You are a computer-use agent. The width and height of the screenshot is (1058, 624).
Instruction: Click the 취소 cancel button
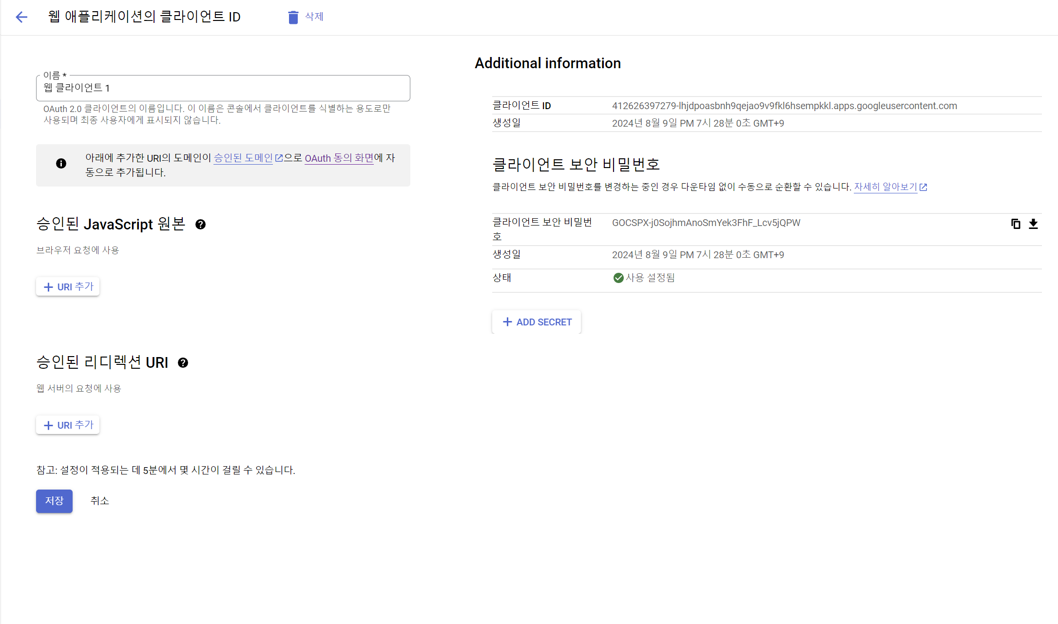point(99,501)
